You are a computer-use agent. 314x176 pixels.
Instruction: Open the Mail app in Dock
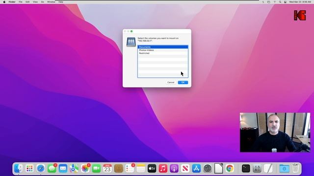(63, 168)
